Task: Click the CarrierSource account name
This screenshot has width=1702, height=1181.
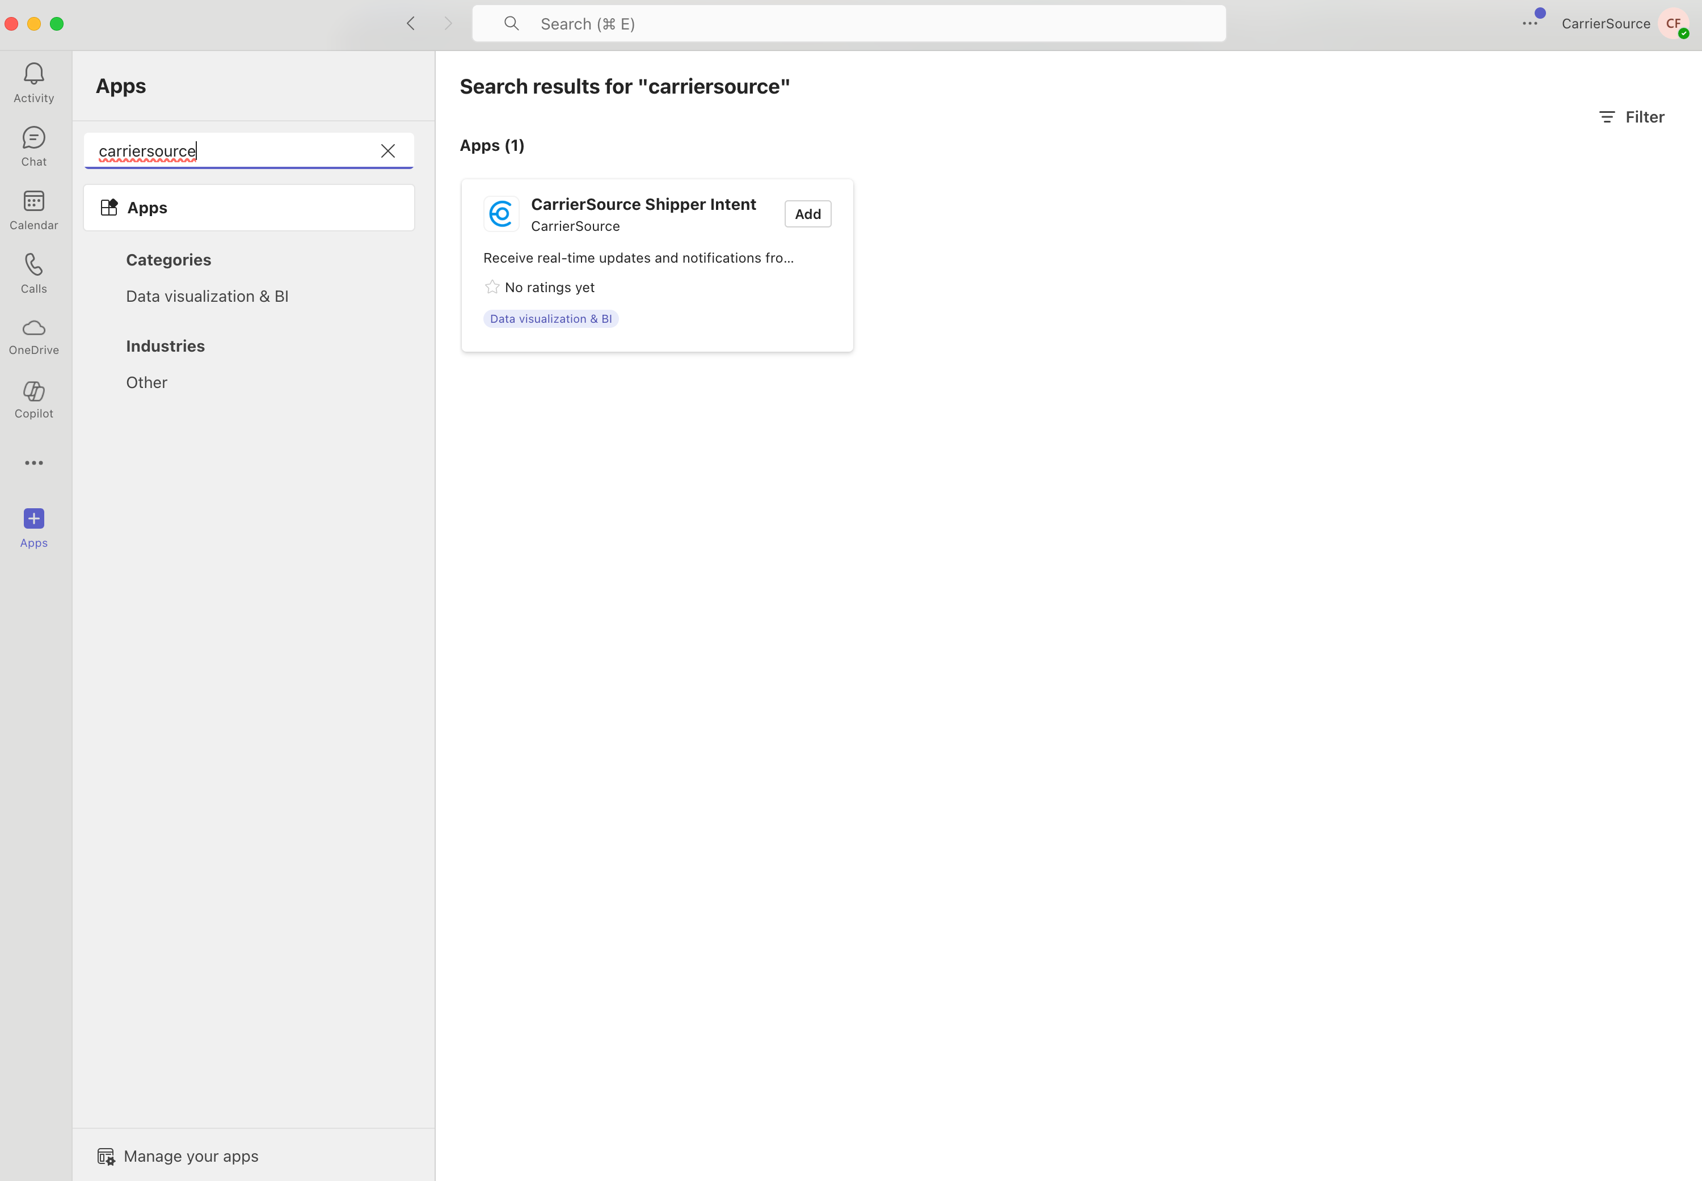Action: point(1606,24)
